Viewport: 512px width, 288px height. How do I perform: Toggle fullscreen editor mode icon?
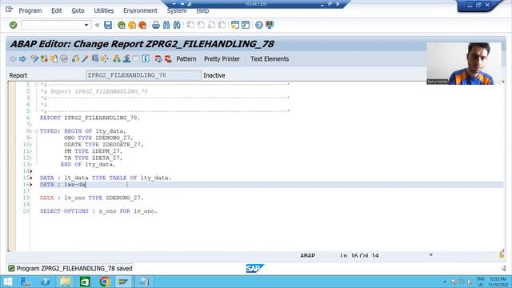point(136,58)
